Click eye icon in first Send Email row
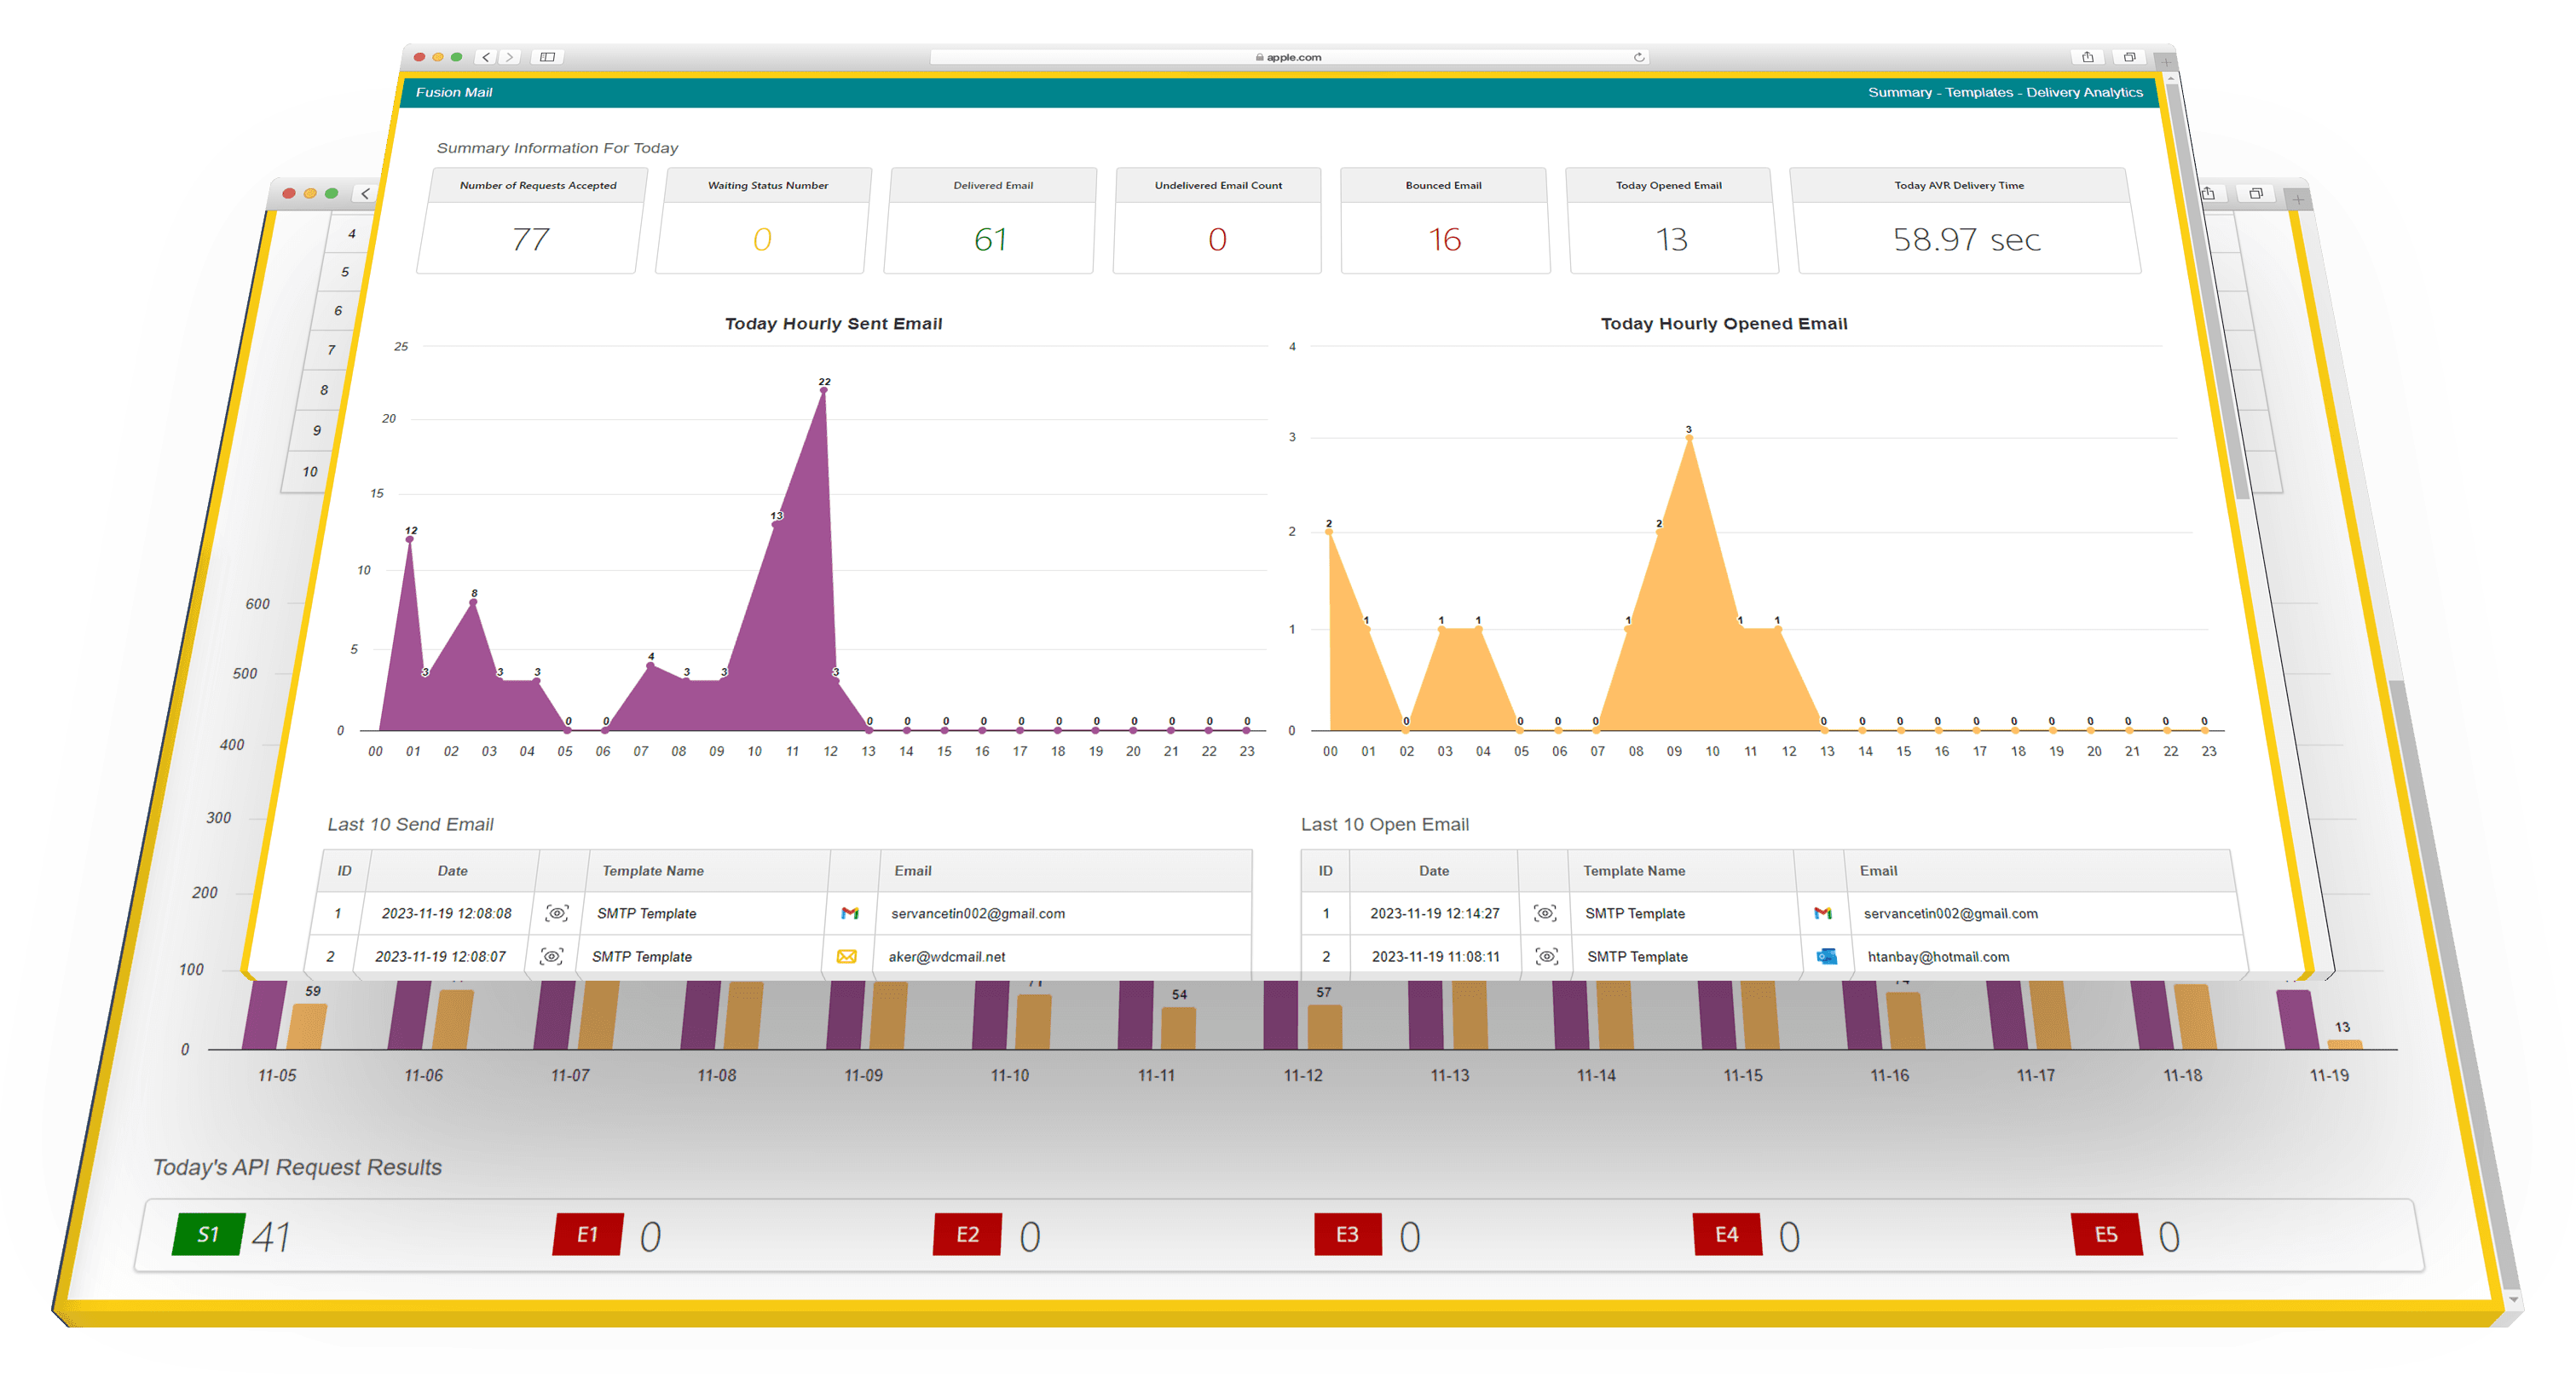 (557, 913)
